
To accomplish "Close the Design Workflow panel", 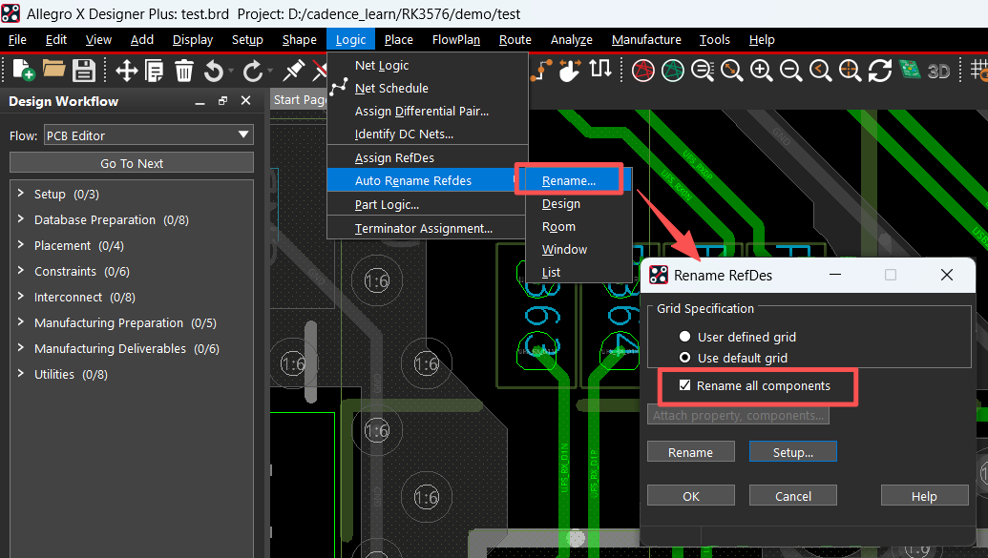I will tap(245, 101).
